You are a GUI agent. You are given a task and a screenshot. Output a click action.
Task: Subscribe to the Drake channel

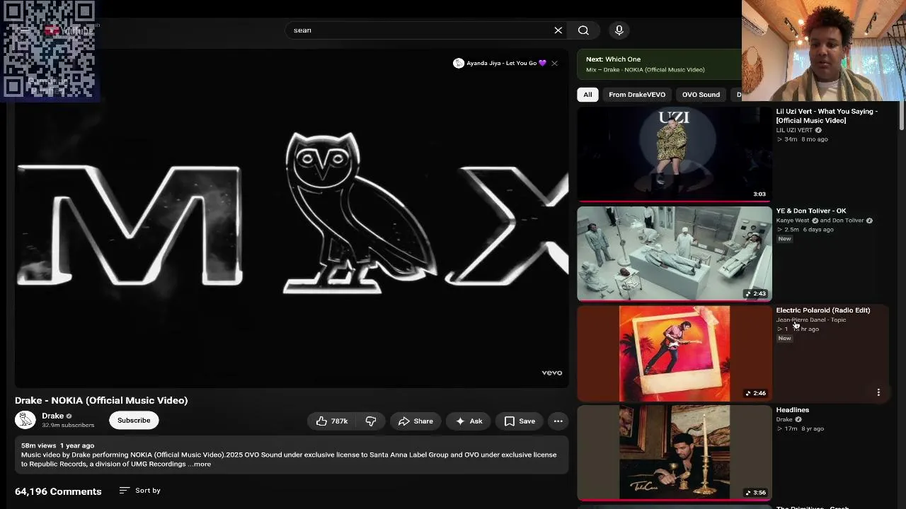pos(134,421)
